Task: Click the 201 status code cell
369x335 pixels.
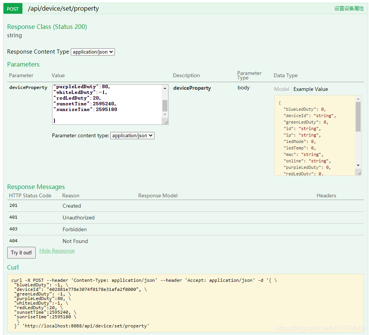Action: (x=13, y=206)
